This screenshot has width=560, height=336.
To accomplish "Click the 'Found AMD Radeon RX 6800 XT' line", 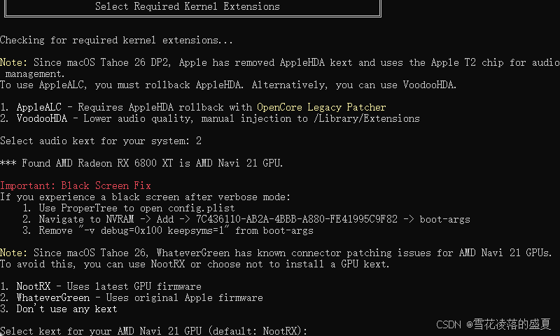I will [141, 163].
